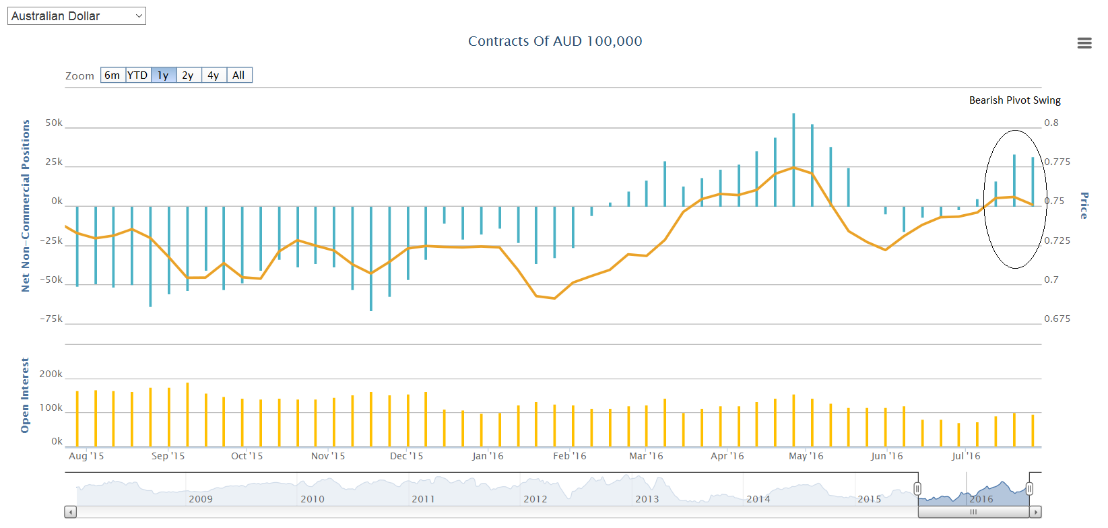Choose the 1y zoom option
Screen dimensions: 1108x528
click(163, 75)
